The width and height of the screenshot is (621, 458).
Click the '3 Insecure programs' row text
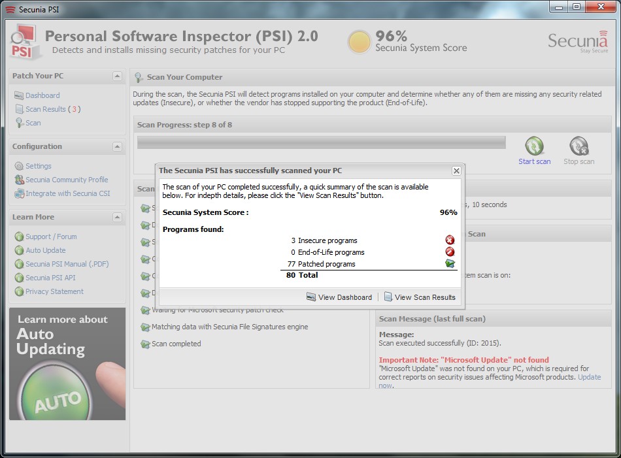[x=324, y=240]
